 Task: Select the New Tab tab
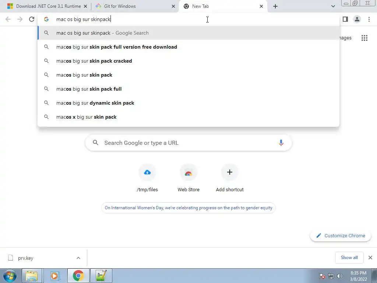[222, 6]
